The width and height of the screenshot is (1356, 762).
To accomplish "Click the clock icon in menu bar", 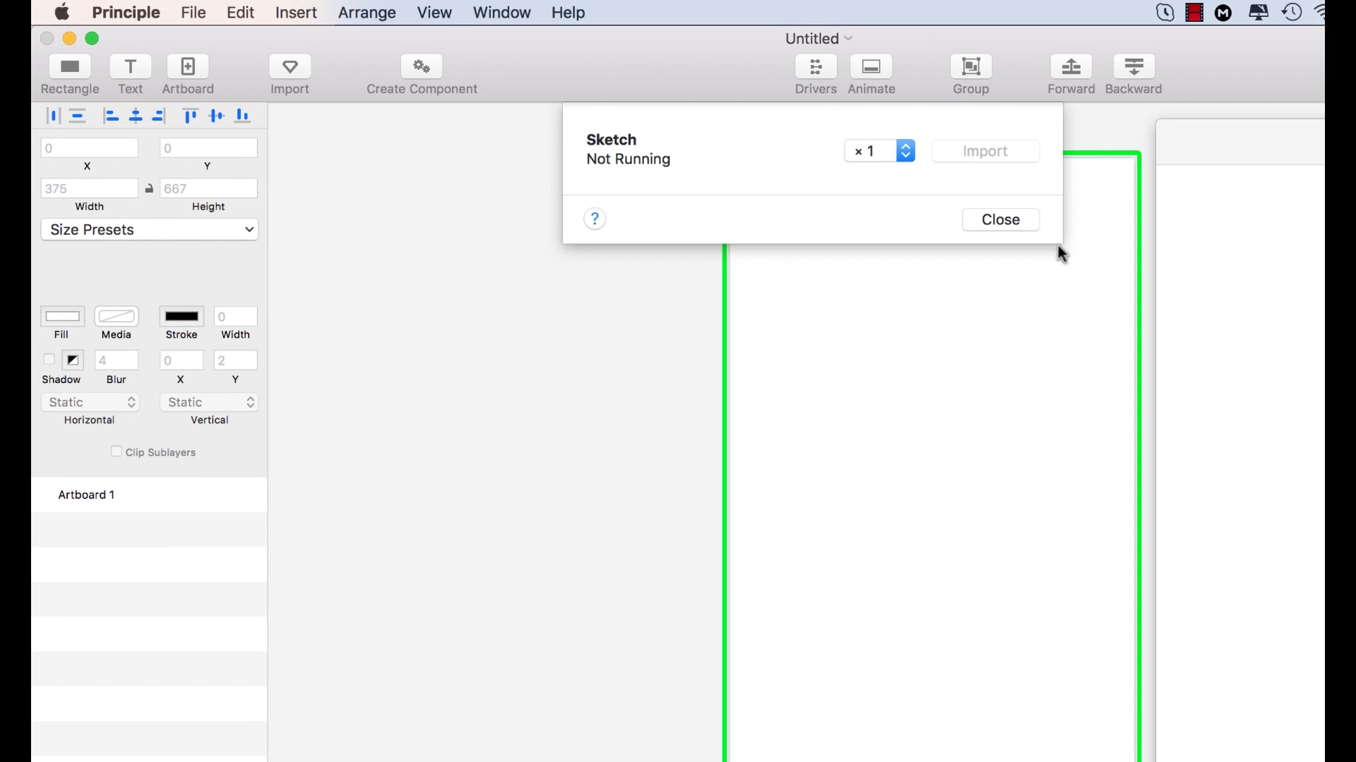I will point(1292,13).
